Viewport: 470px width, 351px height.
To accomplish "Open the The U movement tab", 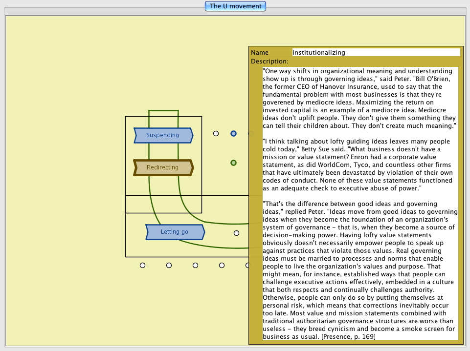I will (x=236, y=6).
